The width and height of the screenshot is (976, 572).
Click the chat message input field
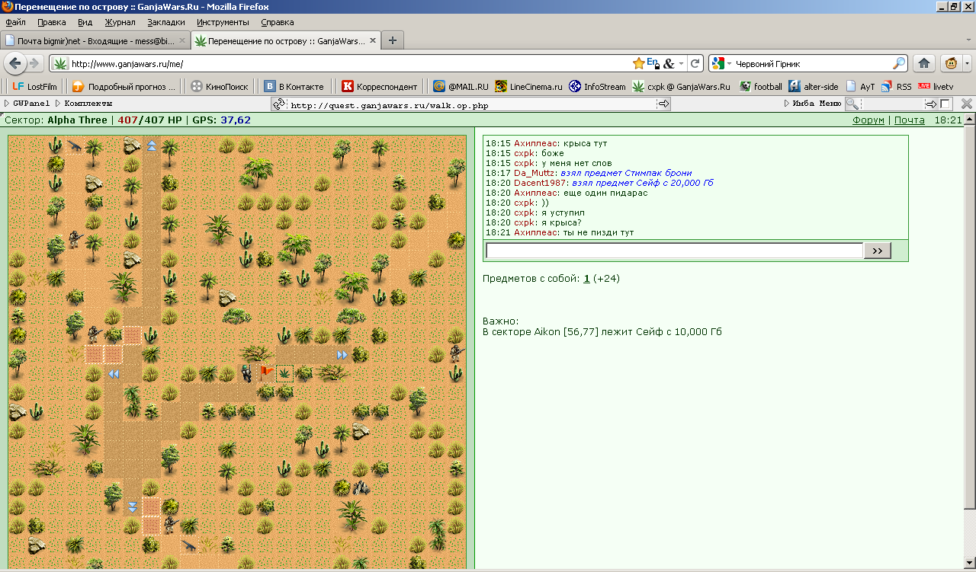tap(674, 251)
